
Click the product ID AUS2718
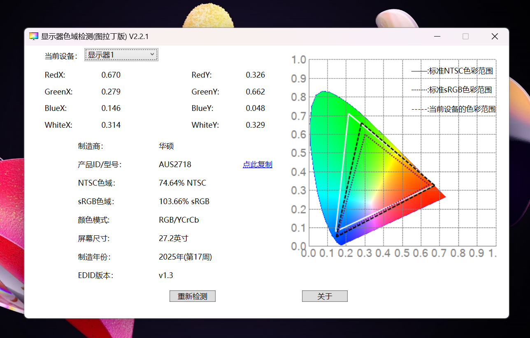point(175,165)
